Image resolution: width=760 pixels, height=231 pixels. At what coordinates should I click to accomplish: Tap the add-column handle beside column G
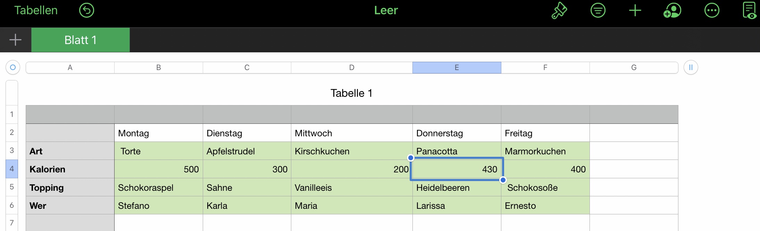[x=691, y=67]
